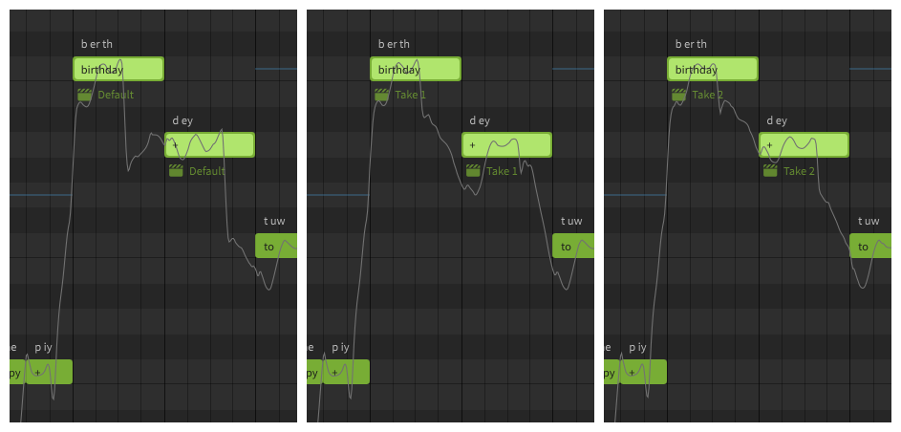Viewport: 901px width, 432px height.
Task: Click the Take 1 label under birthday
Action: [x=410, y=95]
